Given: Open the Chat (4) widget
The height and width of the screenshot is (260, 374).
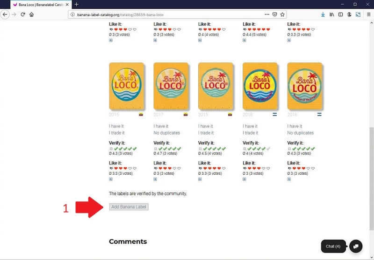Looking at the screenshot, I should click(333, 246).
